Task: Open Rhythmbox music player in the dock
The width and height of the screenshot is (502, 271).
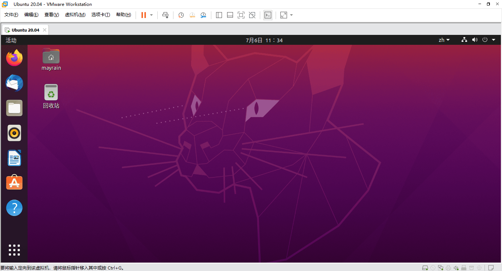Action: (x=14, y=133)
